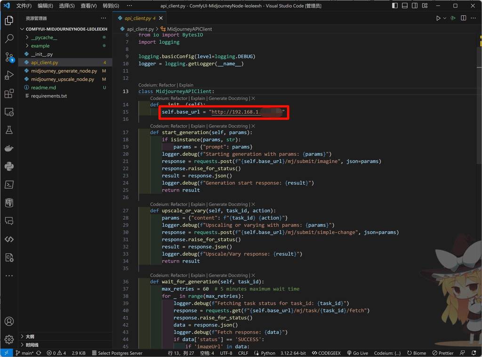
Task: Open midjourney_generate_node.py in the explorer
Action: coord(64,71)
